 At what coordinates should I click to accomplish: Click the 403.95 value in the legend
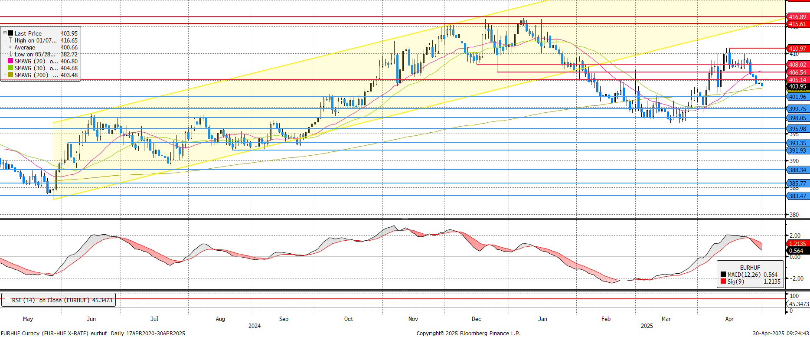point(69,33)
